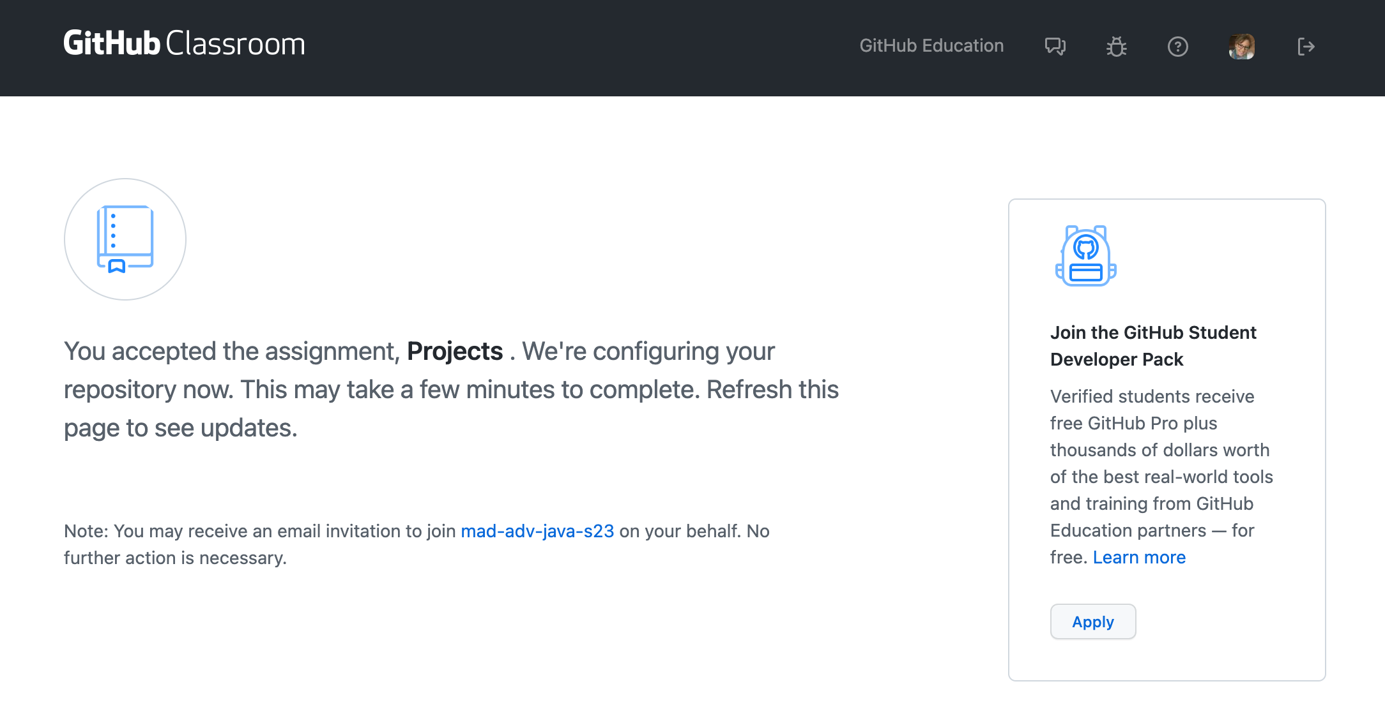Viewport: 1385px width, 707px height.
Task: Click the text "Refresh this page to see updates"
Action: click(451, 408)
